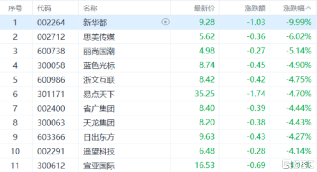The image size is (317, 172).
Task: Click change amount -1.74
Action: coord(256,94)
